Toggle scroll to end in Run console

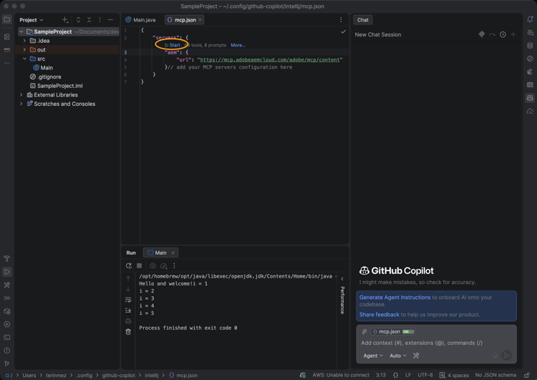(128, 311)
